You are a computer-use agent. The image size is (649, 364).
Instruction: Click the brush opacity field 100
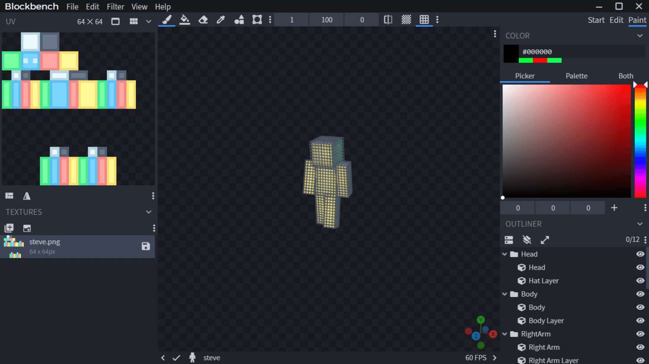coord(327,20)
